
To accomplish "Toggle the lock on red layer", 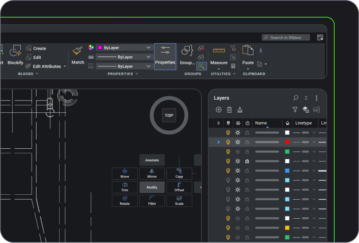I will [x=247, y=142].
